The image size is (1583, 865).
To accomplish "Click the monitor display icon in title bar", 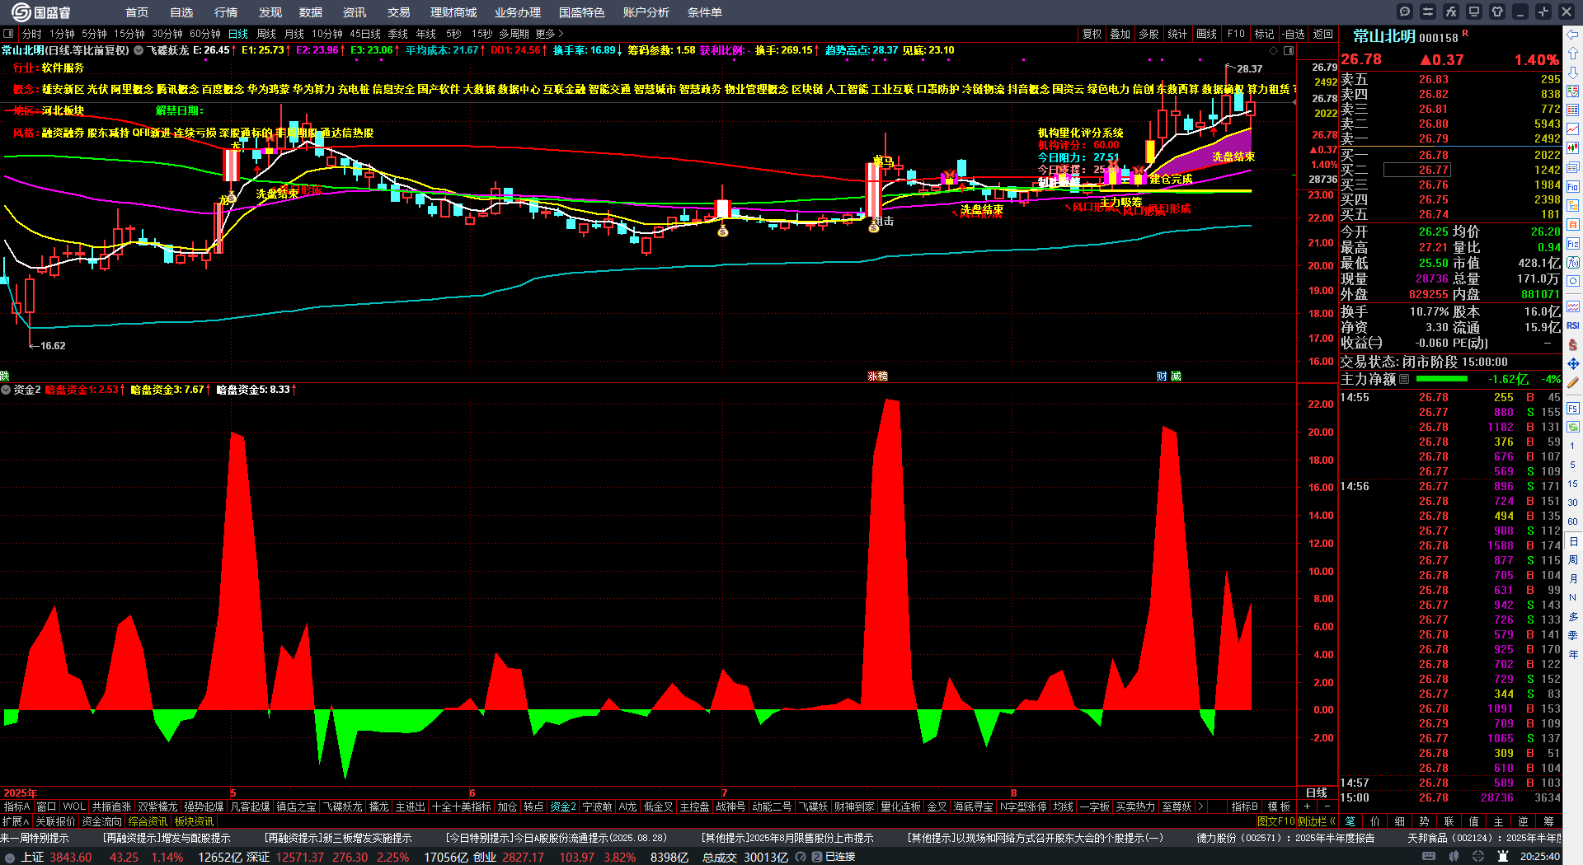I will pyautogui.click(x=1474, y=12).
